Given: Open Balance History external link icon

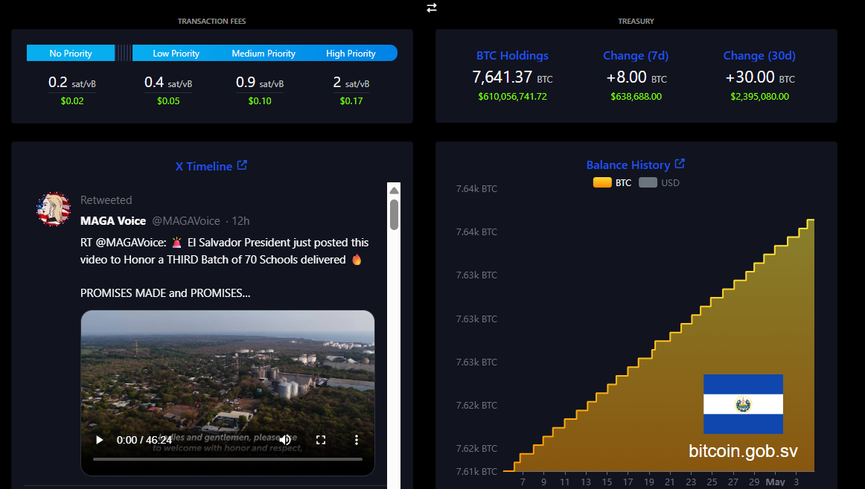Looking at the screenshot, I should (680, 164).
